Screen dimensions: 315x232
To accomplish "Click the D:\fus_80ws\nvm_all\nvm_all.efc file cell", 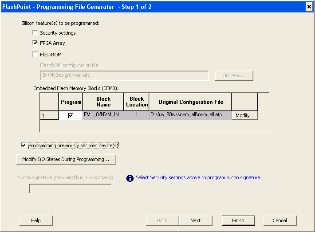I will [x=190, y=115].
